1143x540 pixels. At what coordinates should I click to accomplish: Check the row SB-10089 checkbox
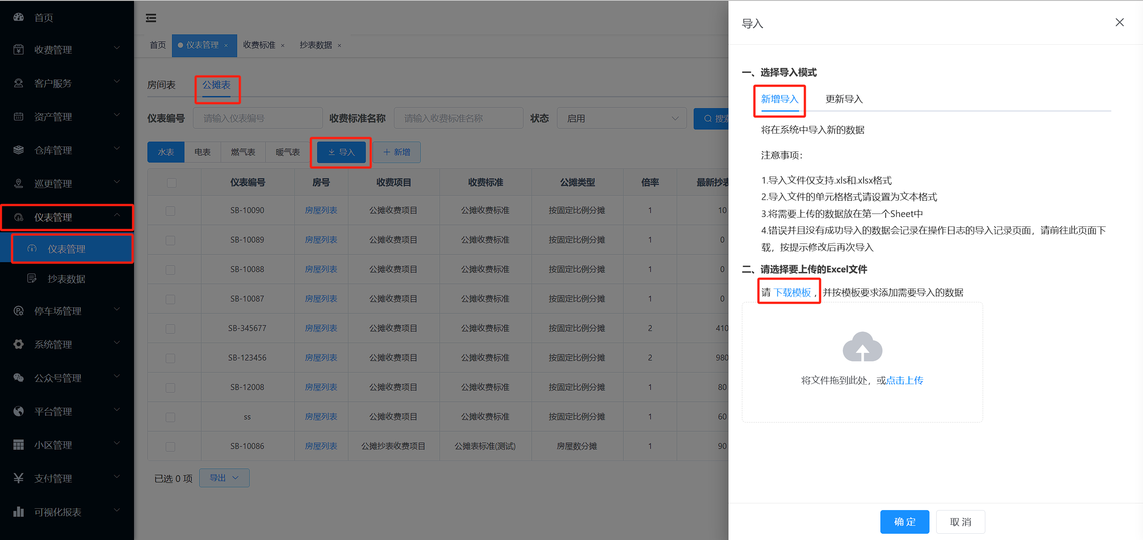coord(170,240)
